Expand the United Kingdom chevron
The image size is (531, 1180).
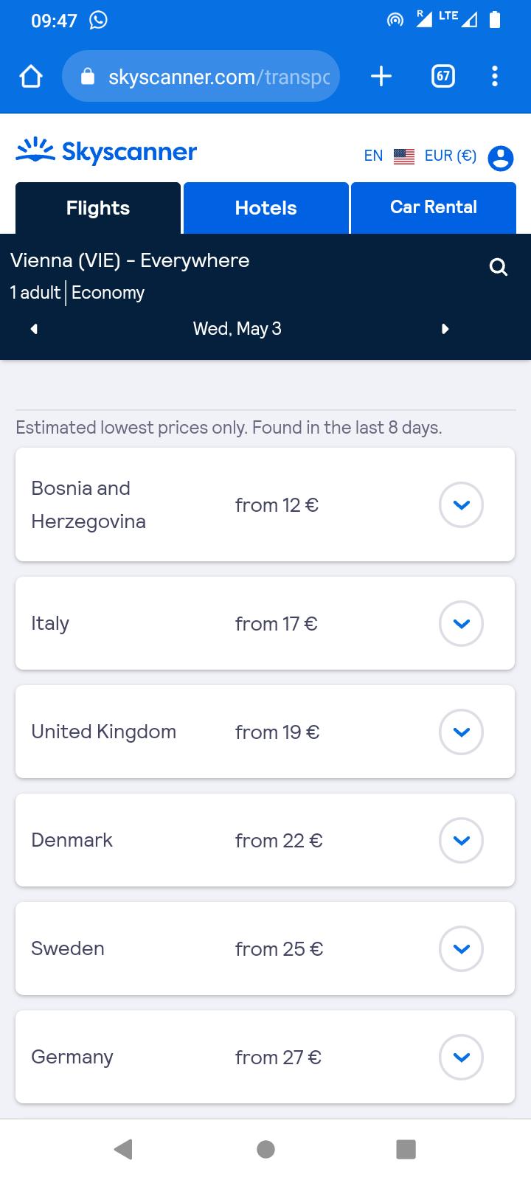461,732
